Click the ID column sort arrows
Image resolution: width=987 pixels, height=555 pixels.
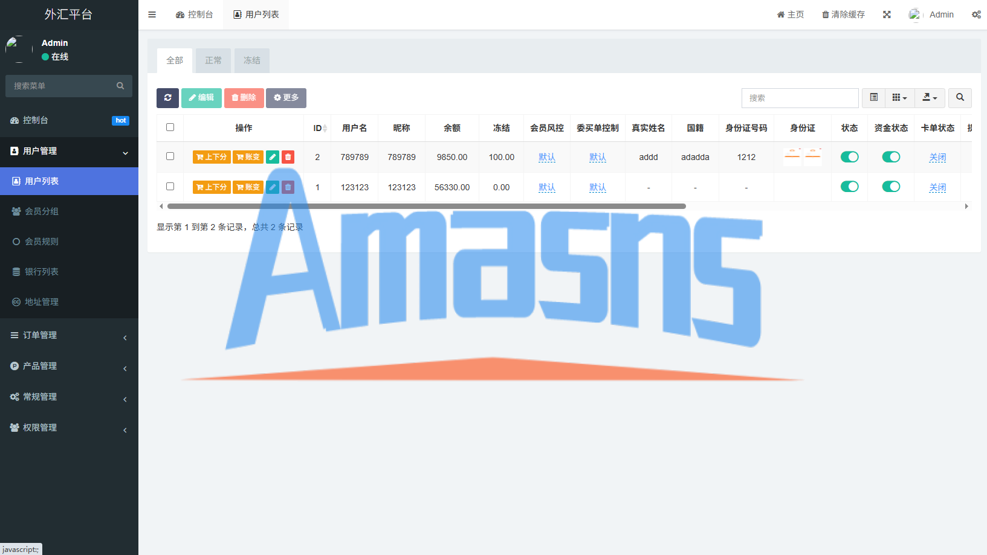coord(325,128)
